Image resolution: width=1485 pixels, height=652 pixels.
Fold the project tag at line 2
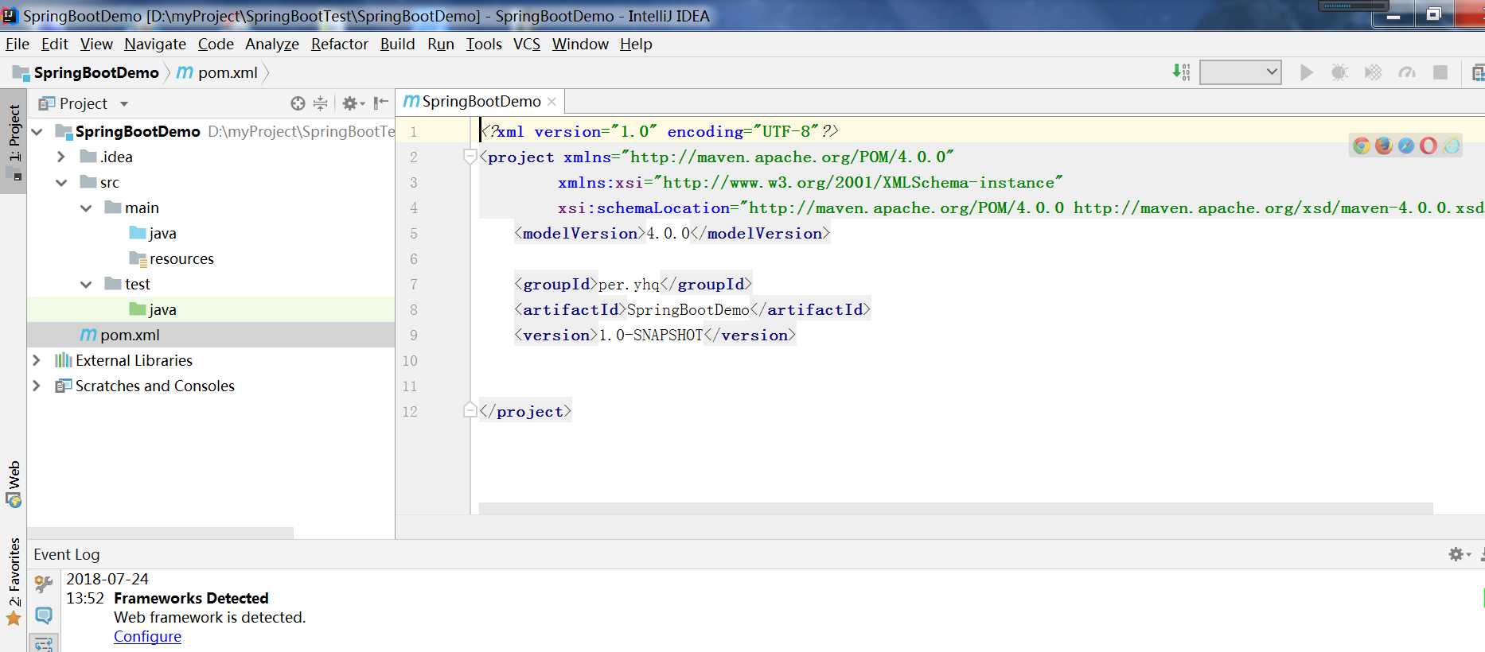[470, 156]
